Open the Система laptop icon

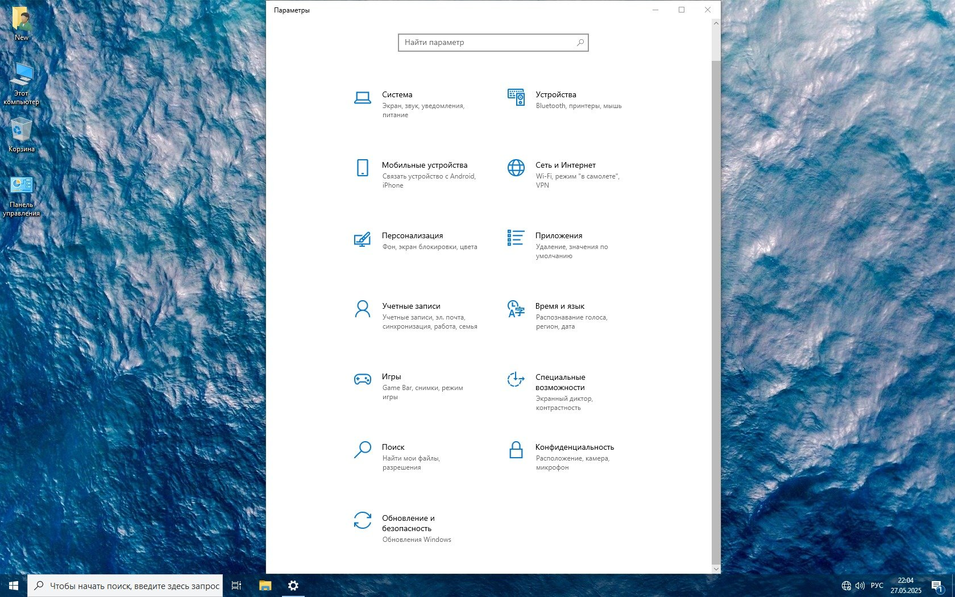coord(362,98)
